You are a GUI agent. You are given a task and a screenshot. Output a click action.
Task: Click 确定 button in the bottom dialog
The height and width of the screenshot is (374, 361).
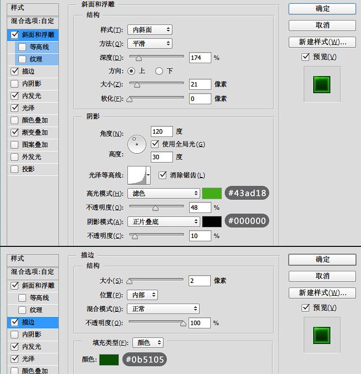(x=322, y=260)
